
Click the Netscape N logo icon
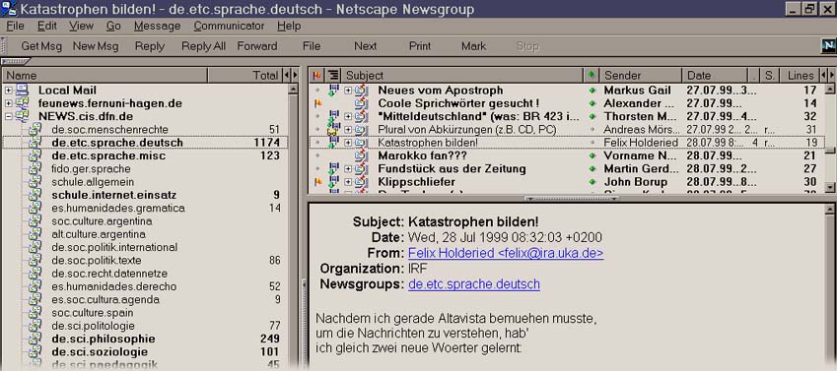click(827, 46)
